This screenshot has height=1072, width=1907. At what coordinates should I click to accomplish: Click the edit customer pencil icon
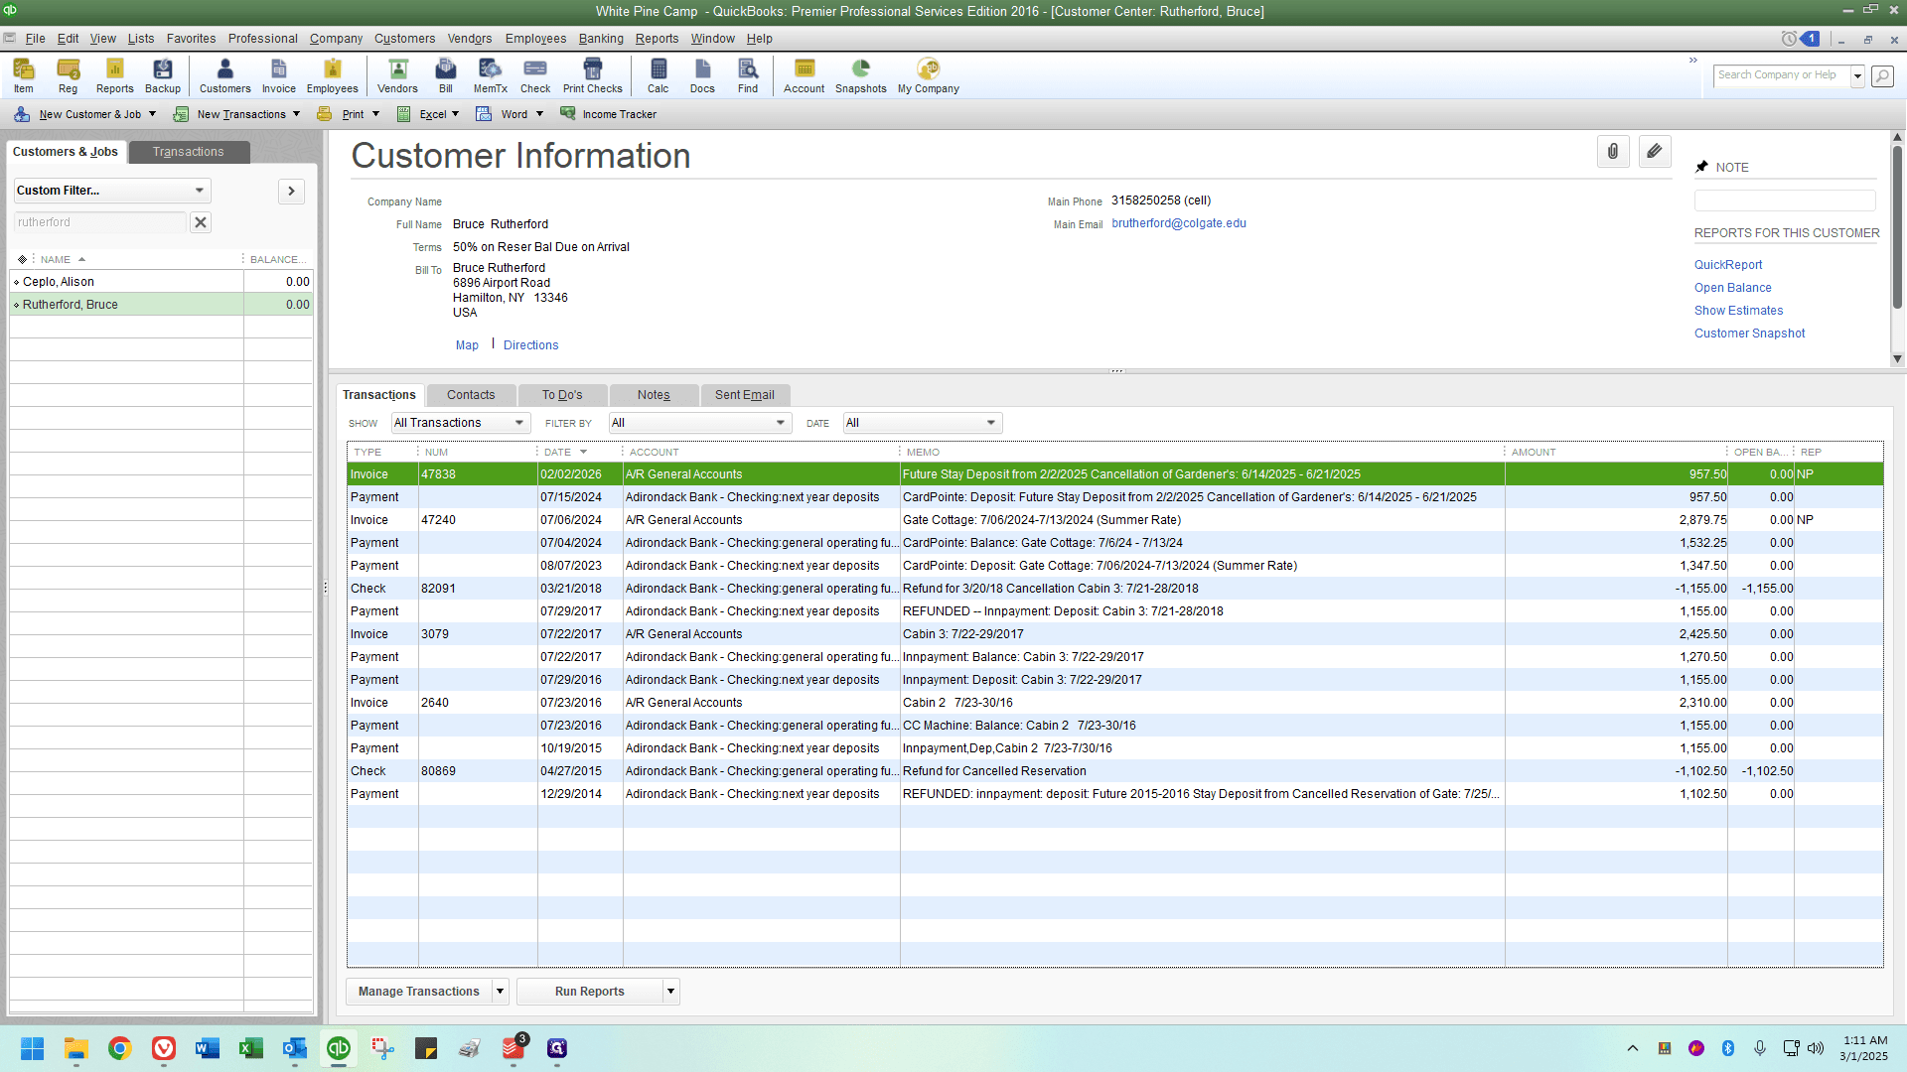1655,152
